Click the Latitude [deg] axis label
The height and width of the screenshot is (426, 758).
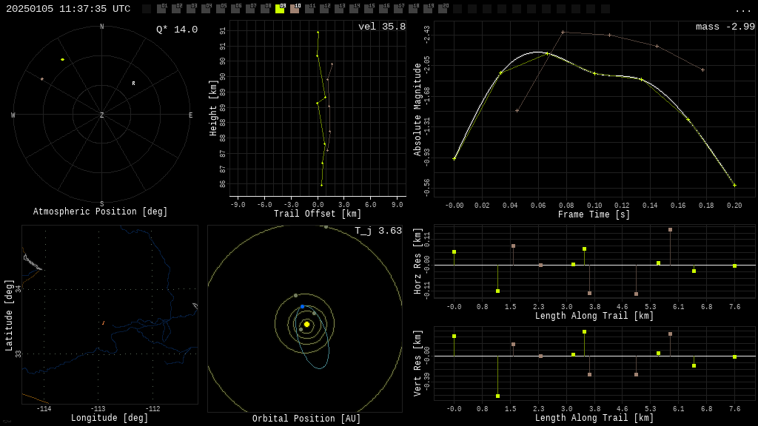(x=9, y=315)
